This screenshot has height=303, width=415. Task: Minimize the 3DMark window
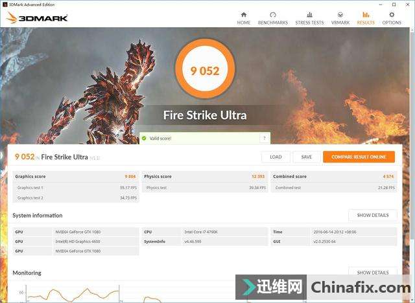(x=381, y=5)
